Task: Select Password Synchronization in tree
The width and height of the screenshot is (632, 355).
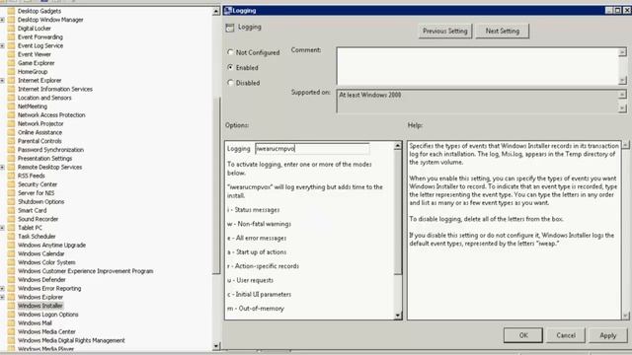Action: point(50,150)
